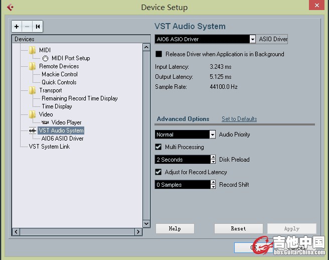Select Remote Devices tree entry
Viewport: 329px width, 260px height.
(59, 66)
